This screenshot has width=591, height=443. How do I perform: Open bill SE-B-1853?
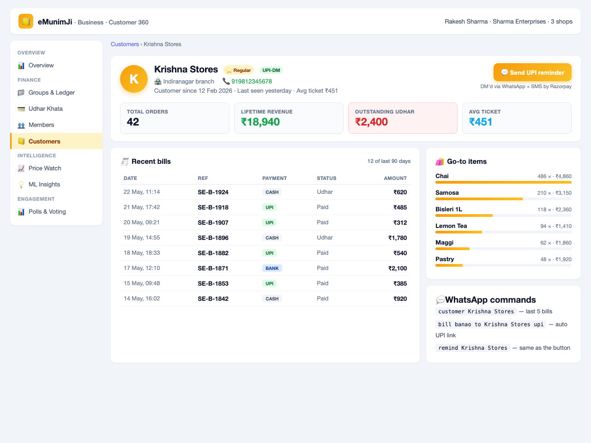pyautogui.click(x=213, y=283)
